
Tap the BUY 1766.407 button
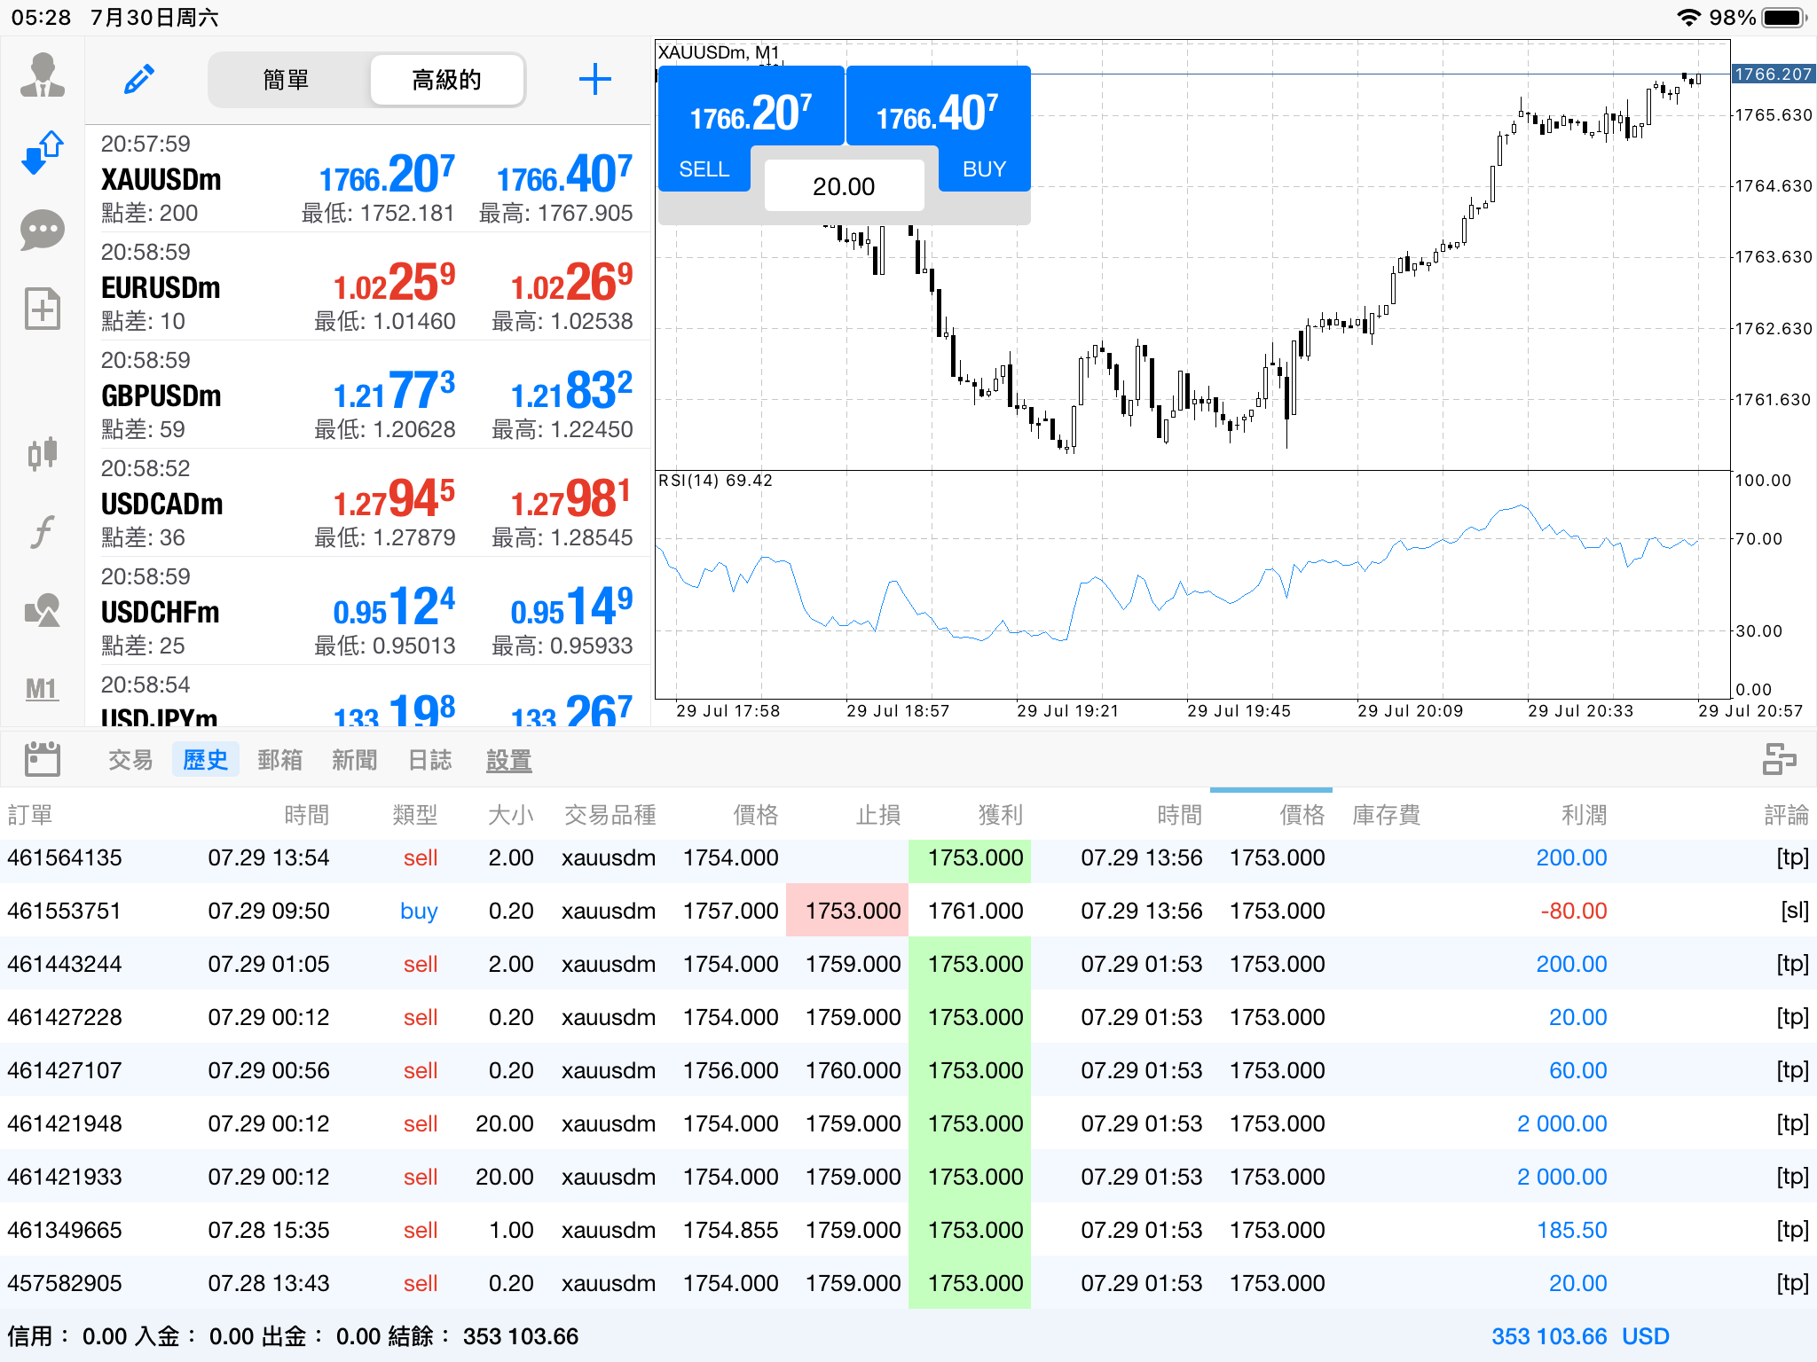pyautogui.click(x=939, y=129)
